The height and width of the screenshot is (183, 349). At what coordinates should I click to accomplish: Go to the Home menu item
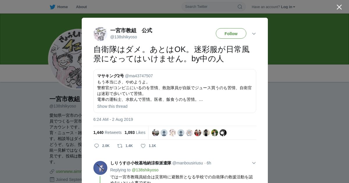(x=63, y=7)
